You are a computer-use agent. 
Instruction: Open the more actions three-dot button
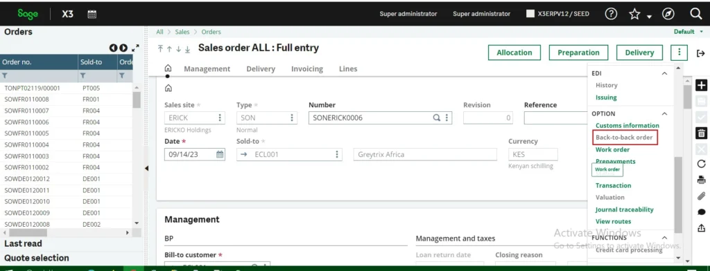[x=679, y=53]
